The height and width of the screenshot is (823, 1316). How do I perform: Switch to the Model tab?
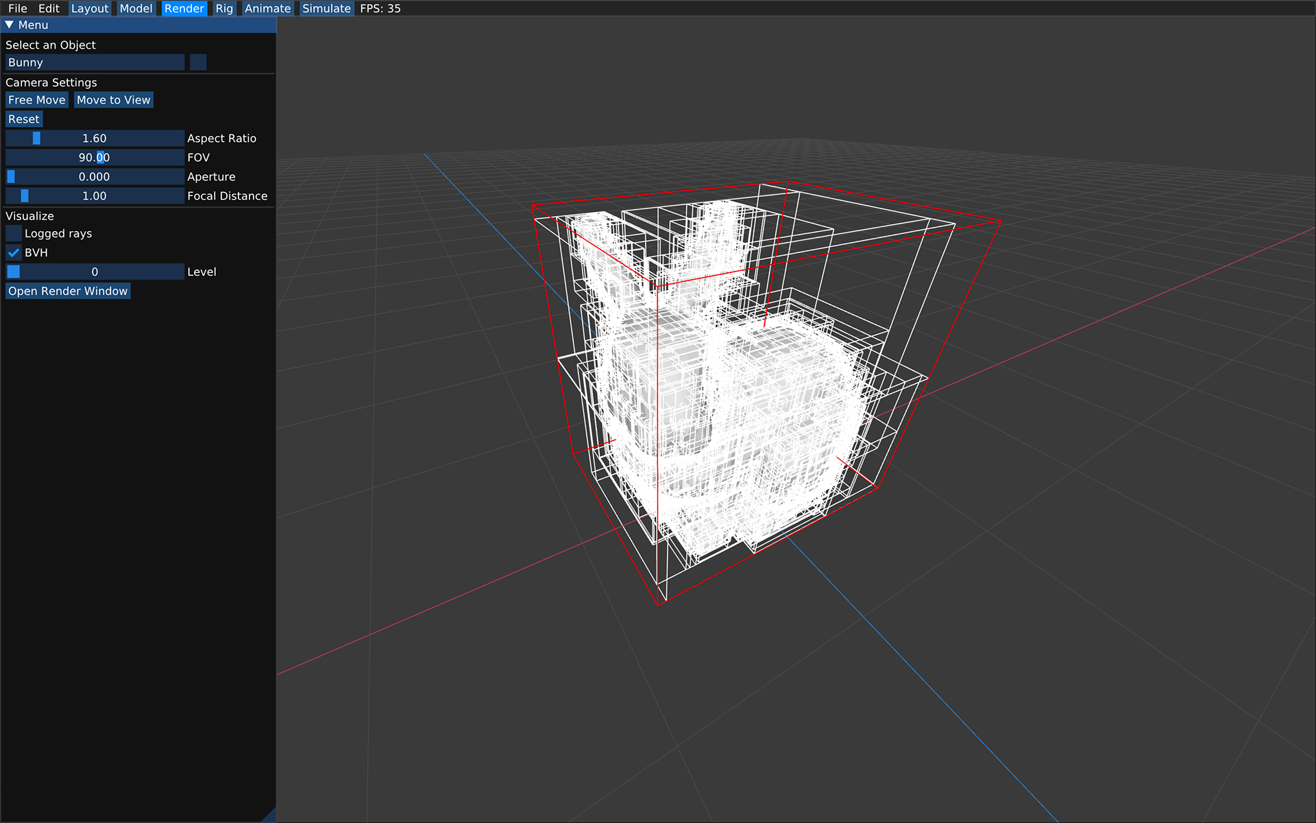[136, 8]
